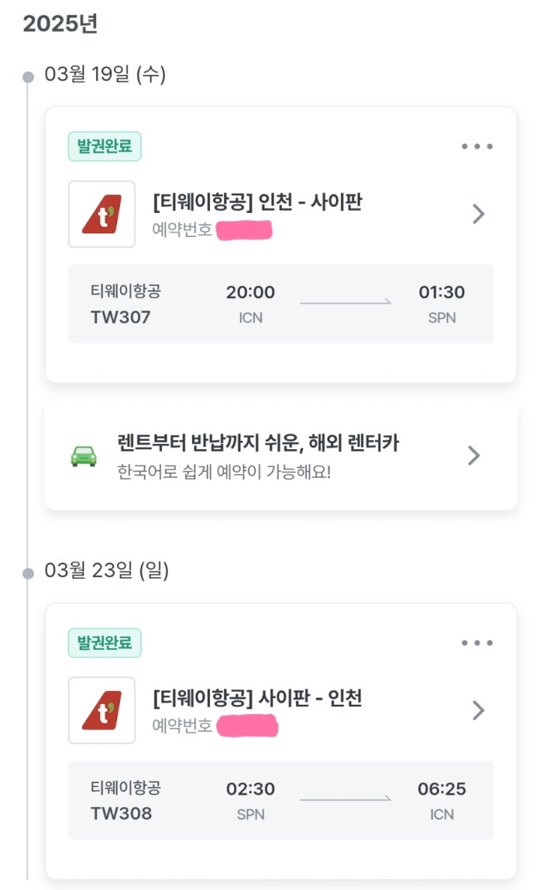Screen dimensions: 540x890
Task: Open overseas rental car banner chevron
Action: (474, 456)
